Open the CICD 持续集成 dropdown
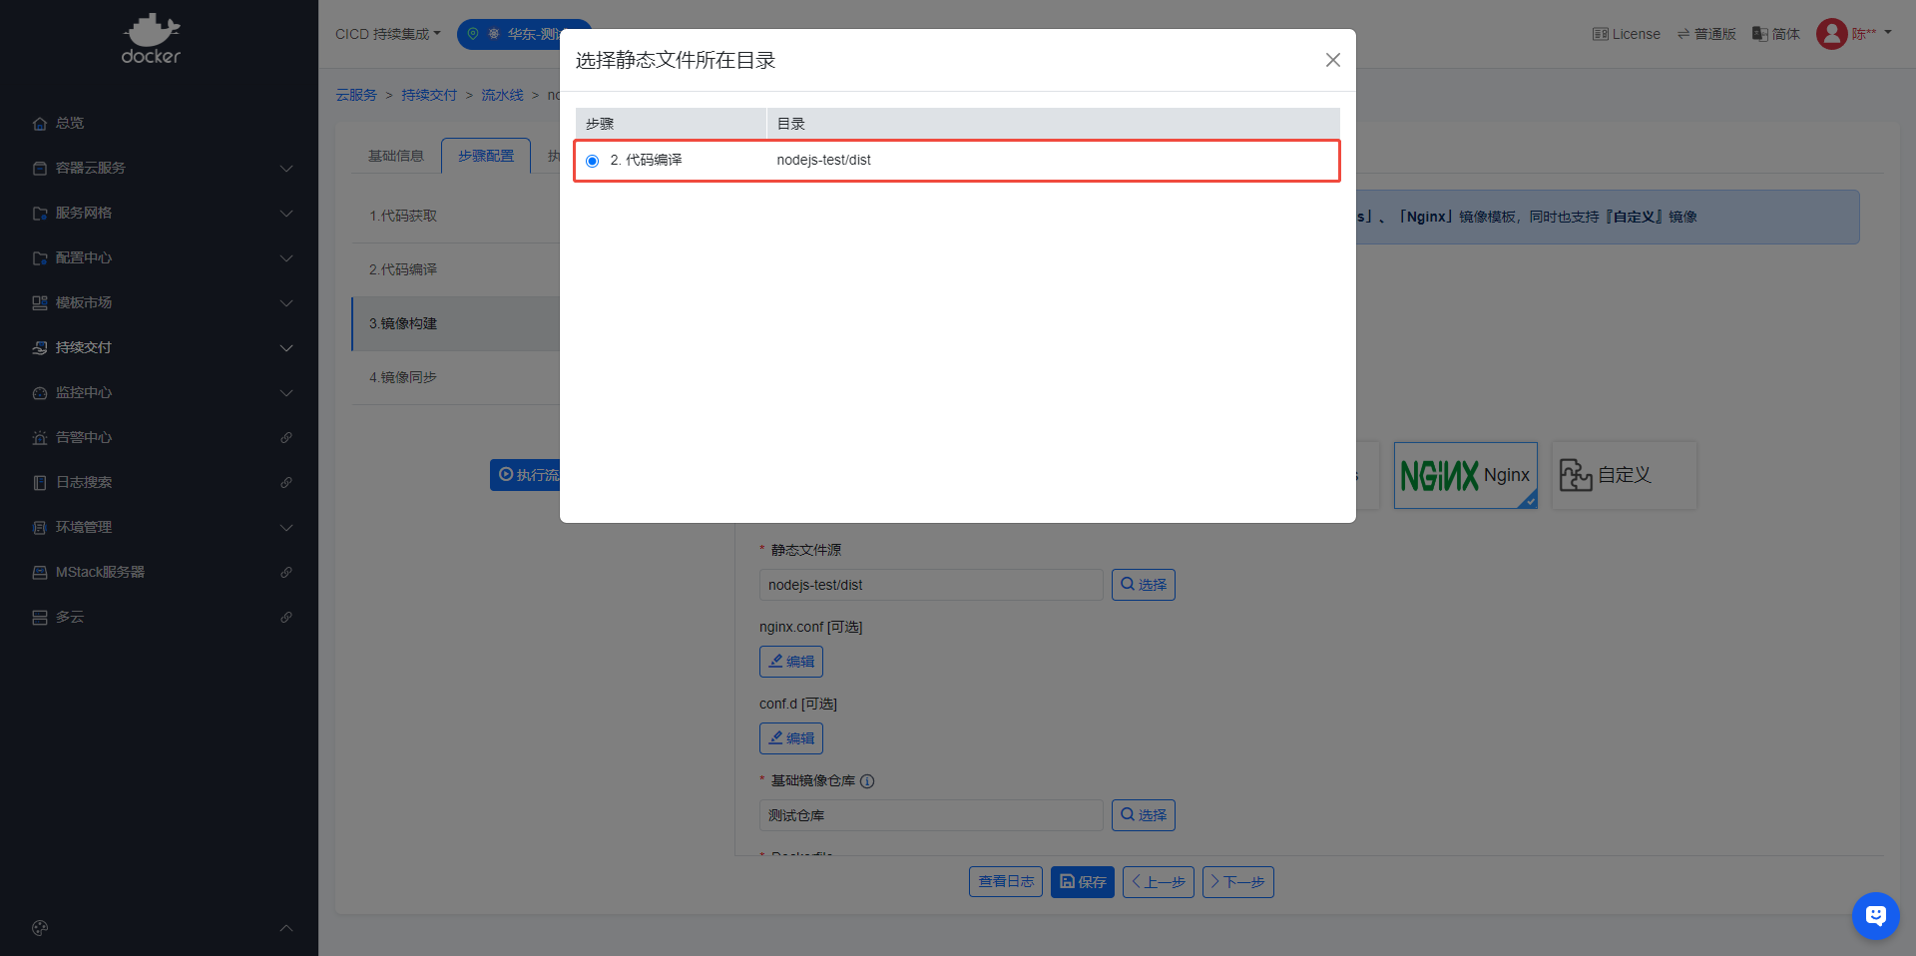Screen dimensions: 1916x956 pos(387,34)
